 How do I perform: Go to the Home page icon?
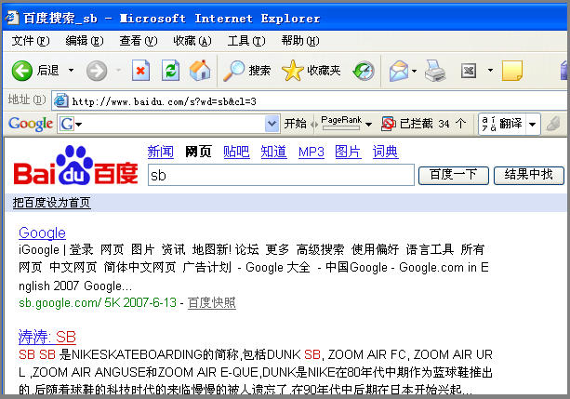click(x=200, y=70)
